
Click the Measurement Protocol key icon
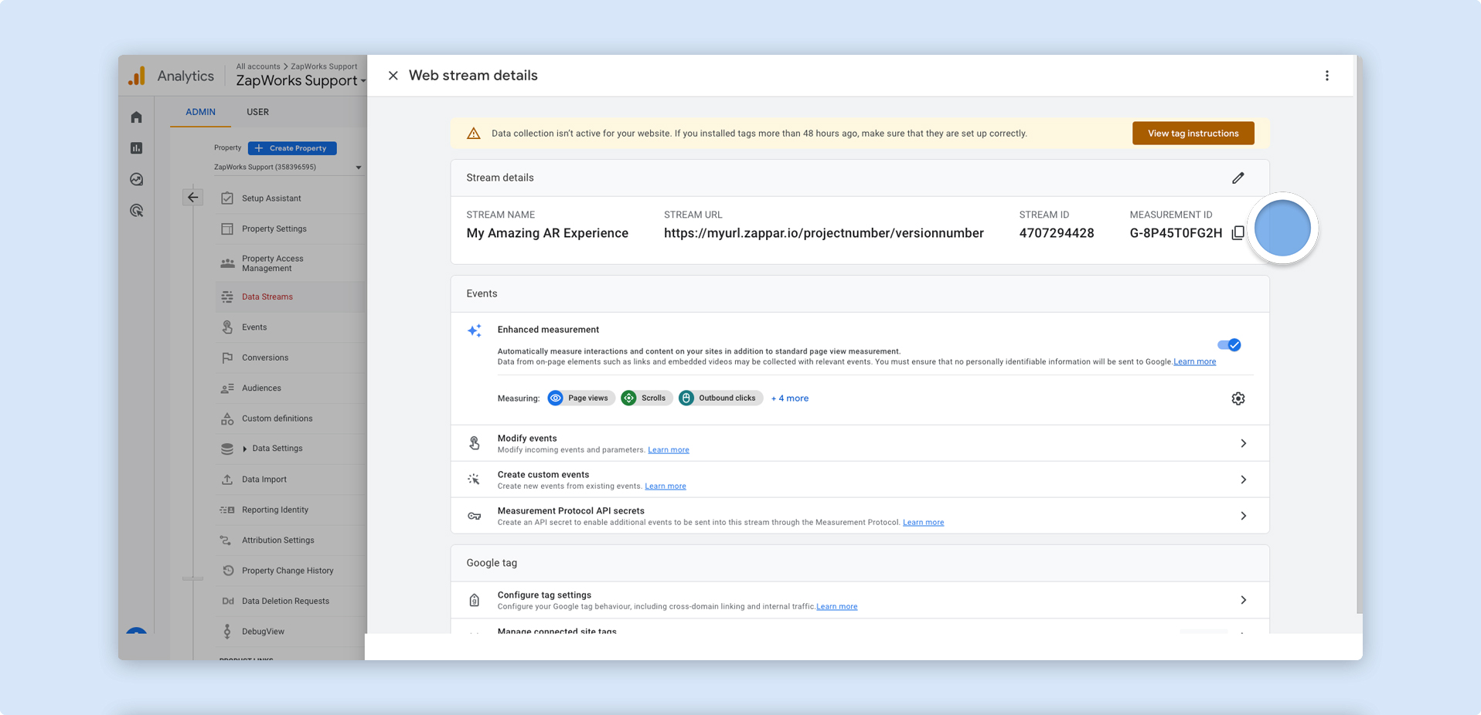click(475, 516)
